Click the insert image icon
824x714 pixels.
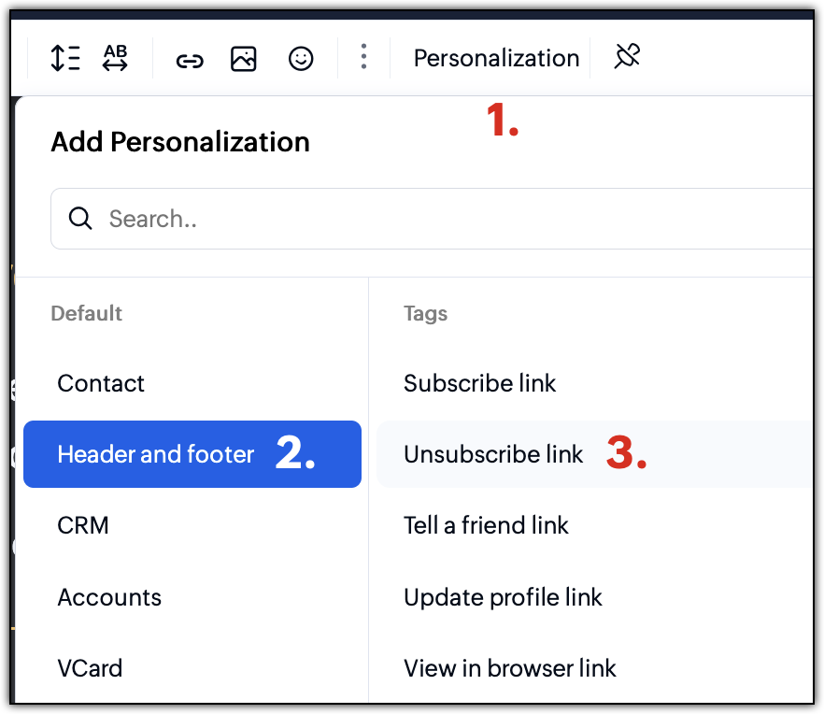243,58
